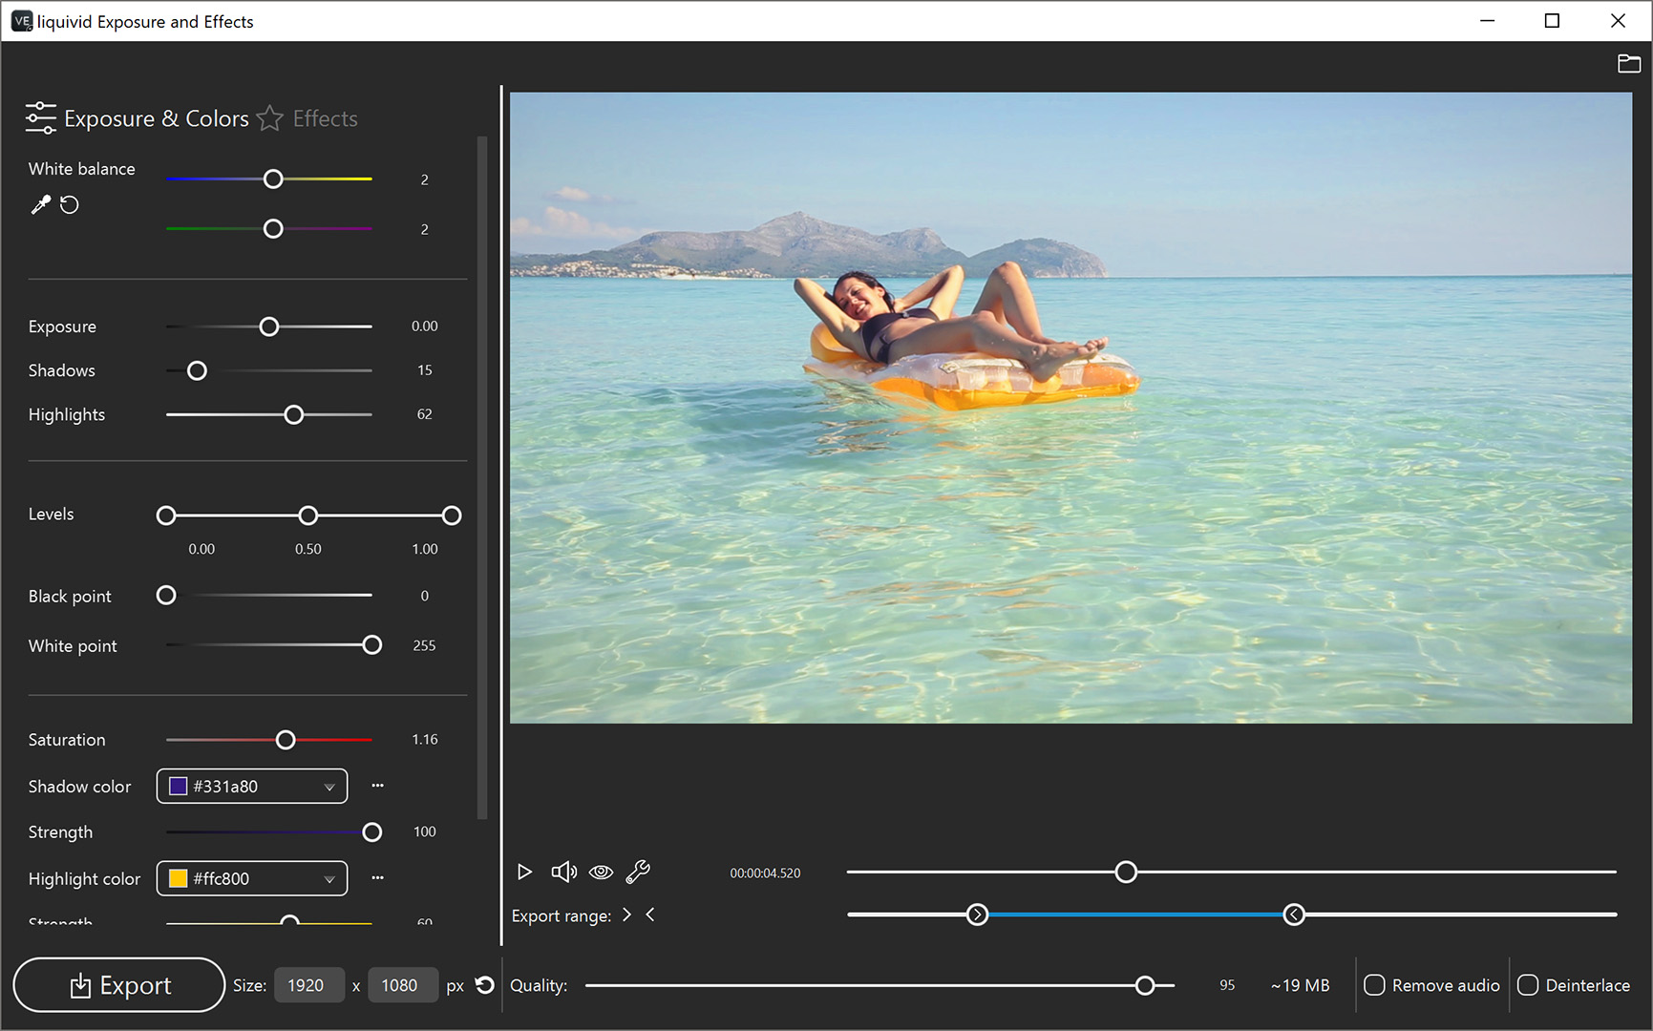Open a video file via the folder icon
The width and height of the screenshot is (1653, 1031).
1630,63
